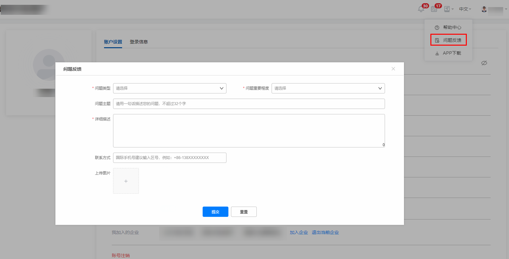Viewport: 509px width, 259px height.
Task: Open the task list icon with 17 badge
Action: coord(434,9)
